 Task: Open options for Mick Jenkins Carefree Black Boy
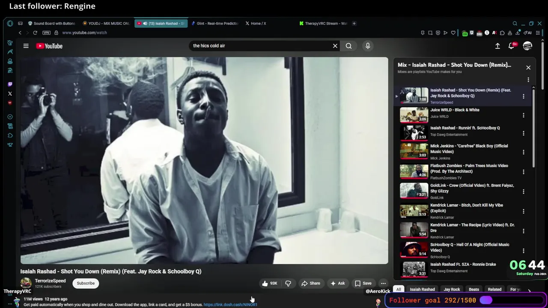[523, 152]
